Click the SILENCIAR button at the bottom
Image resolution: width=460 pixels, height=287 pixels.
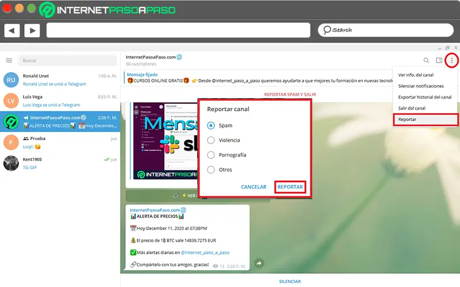coord(290,281)
